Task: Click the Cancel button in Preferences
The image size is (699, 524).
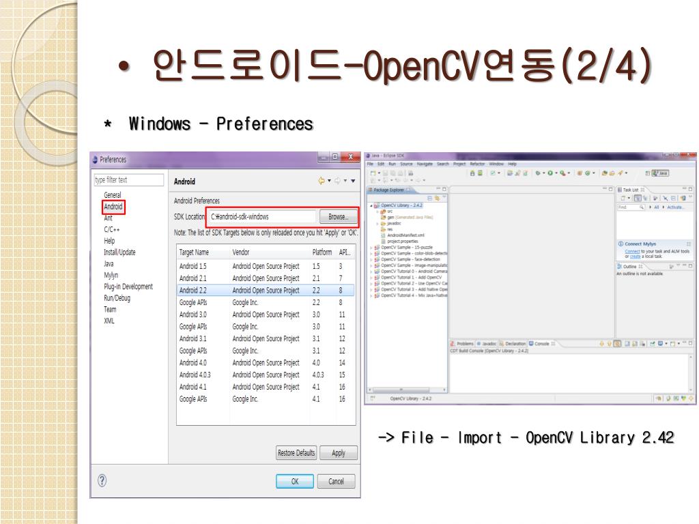Action: tap(336, 481)
